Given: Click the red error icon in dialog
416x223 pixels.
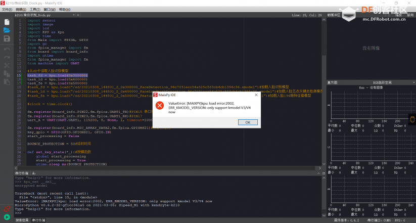Looking at the screenshot, I should 160,105.
